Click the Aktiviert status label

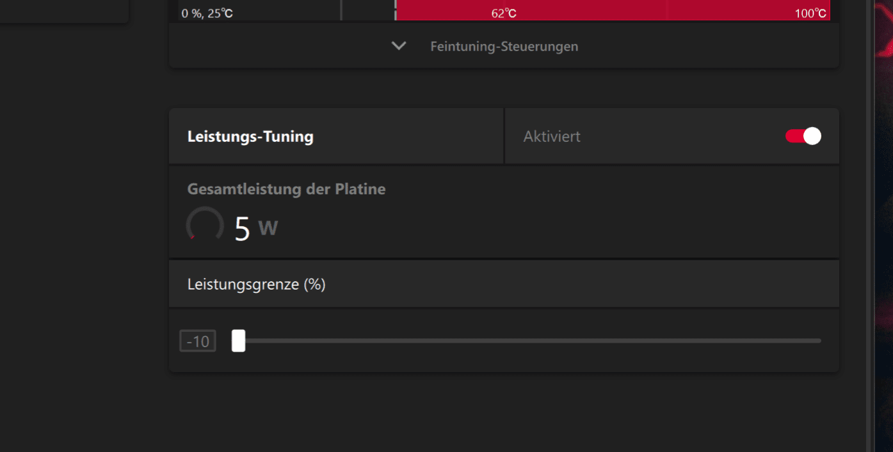point(552,137)
